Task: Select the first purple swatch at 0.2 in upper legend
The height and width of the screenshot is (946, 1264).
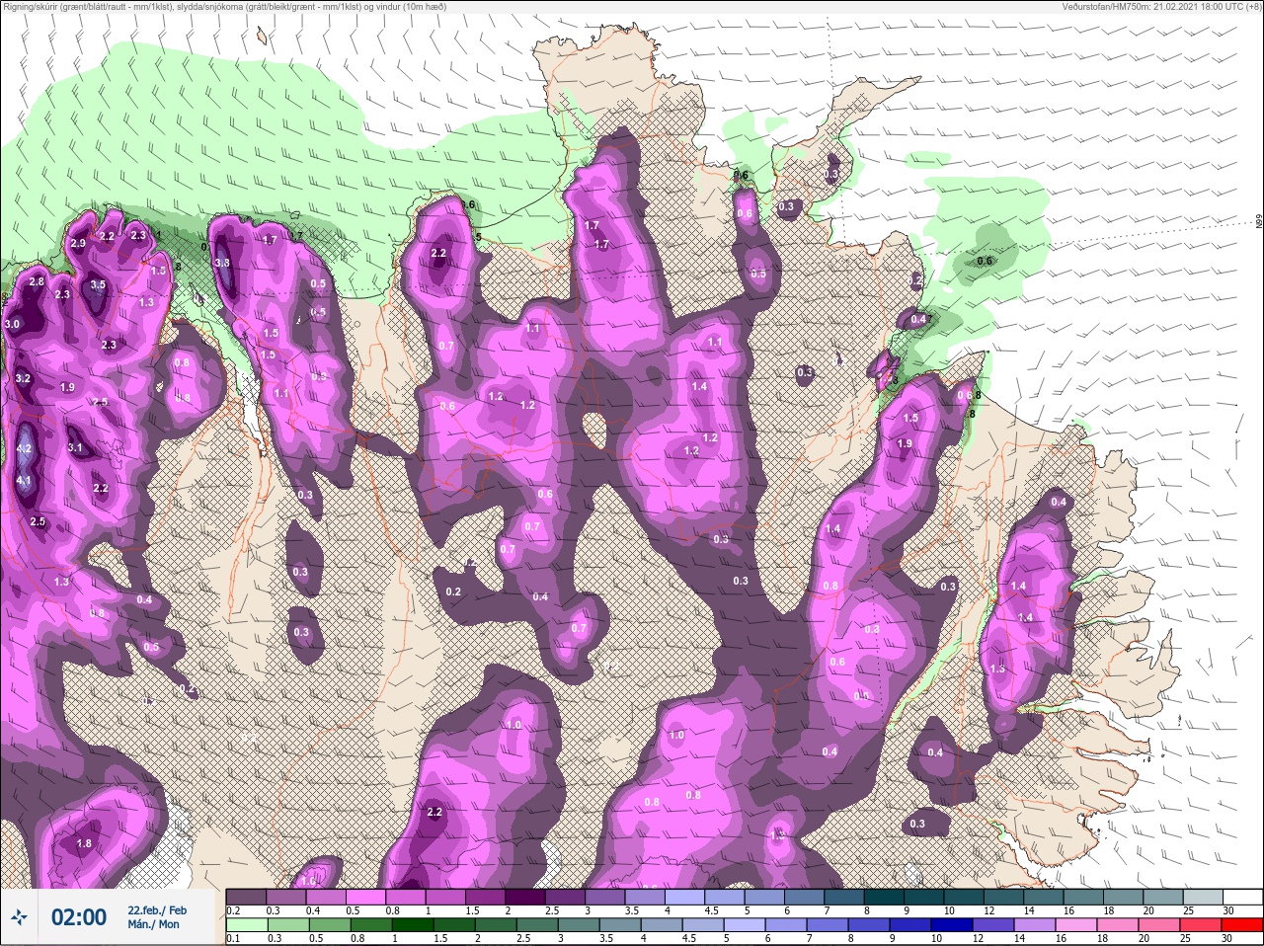Action: (246, 896)
